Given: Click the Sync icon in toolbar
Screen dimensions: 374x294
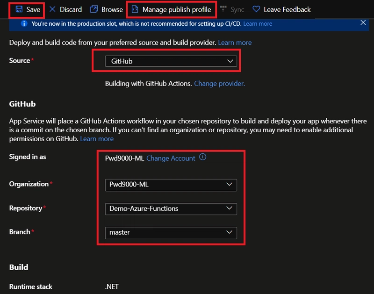Looking at the screenshot, I should (x=223, y=9).
